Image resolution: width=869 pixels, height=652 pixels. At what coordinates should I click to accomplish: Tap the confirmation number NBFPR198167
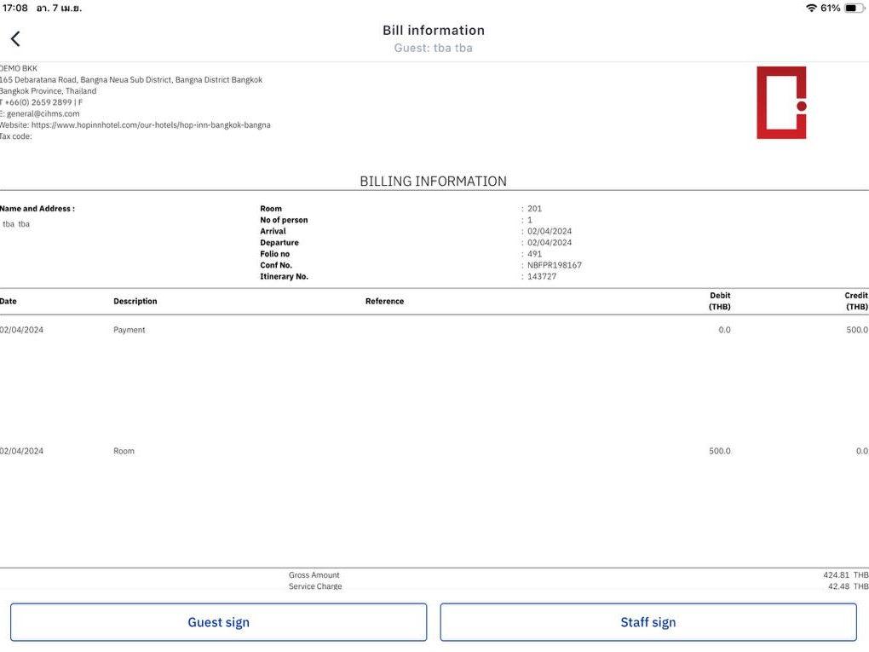[555, 265]
